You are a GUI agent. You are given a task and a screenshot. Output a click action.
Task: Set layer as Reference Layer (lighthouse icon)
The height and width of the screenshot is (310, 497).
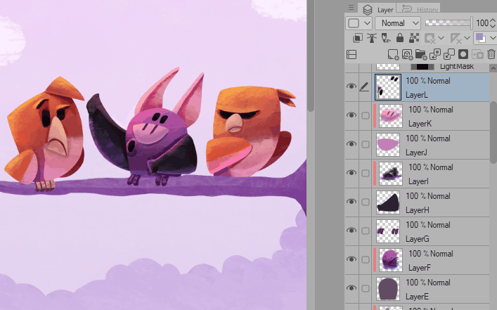pyautogui.click(x=372, y=38)
